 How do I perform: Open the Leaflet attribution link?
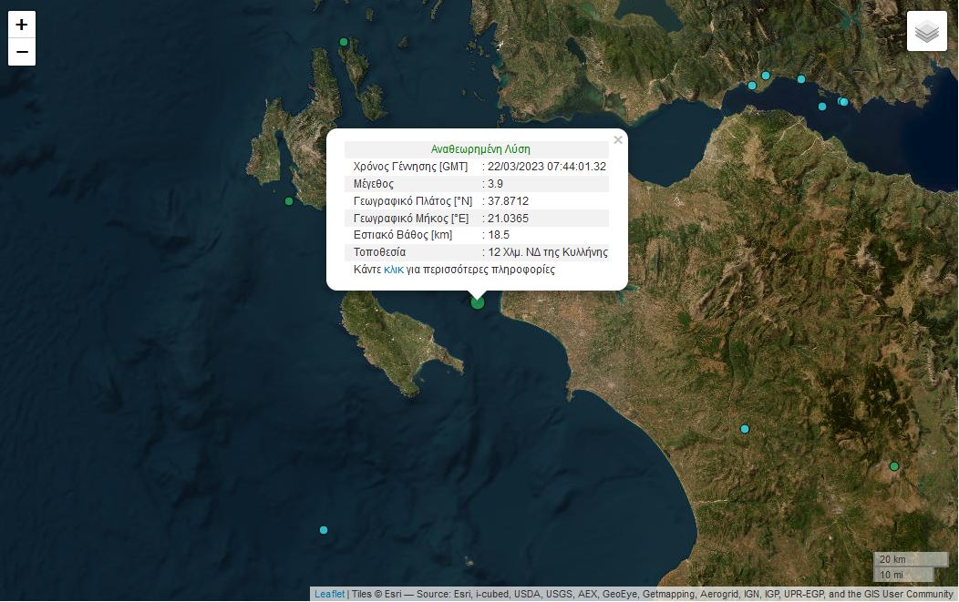329,594
